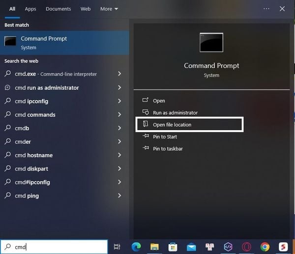
Task: Open the red S app on taskbar
Action: coord(283,247)
